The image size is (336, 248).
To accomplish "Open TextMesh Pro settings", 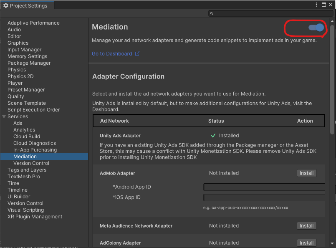I will click(x=24, y=177).
